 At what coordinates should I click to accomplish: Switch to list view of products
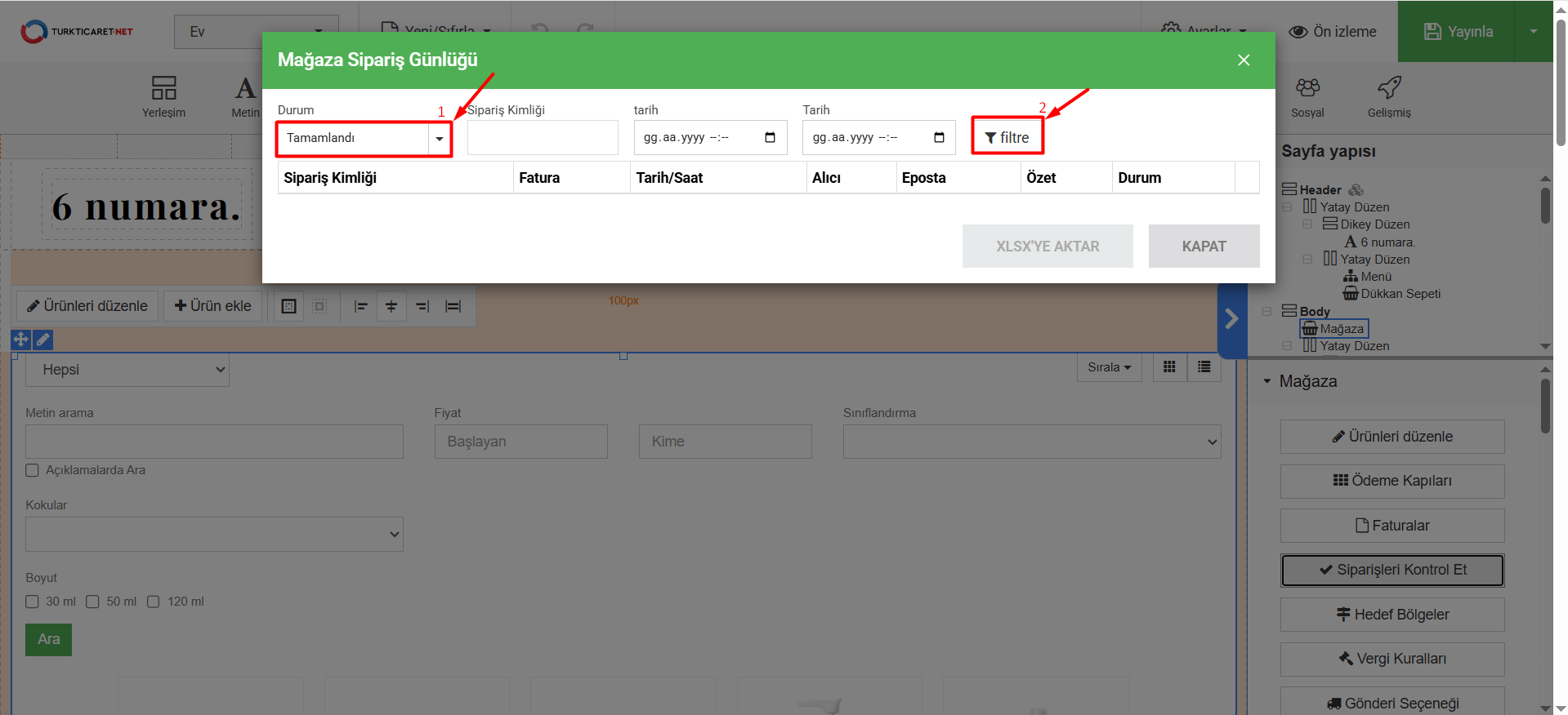pyautogui.click(x=1204, y=367)
